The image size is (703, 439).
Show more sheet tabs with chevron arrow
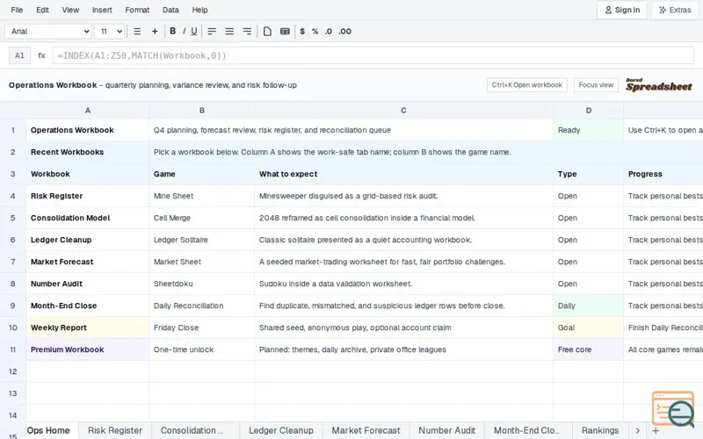(638, 430)
